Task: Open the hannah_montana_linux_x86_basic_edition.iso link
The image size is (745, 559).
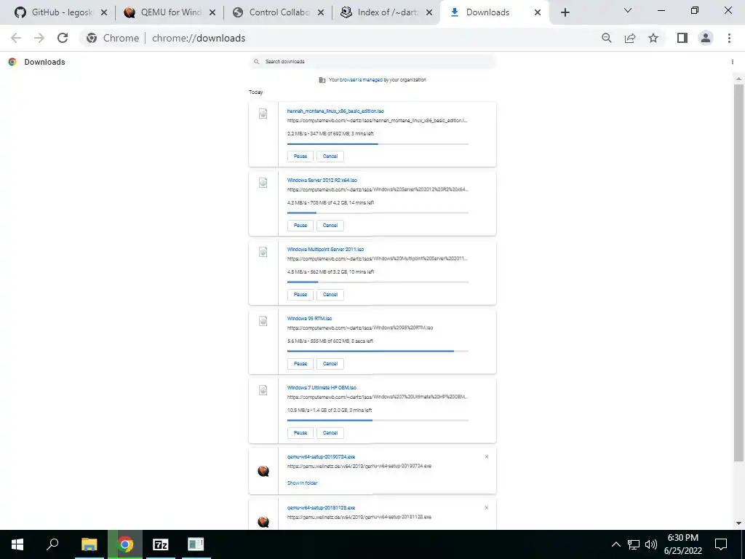Action: [335, 111]
